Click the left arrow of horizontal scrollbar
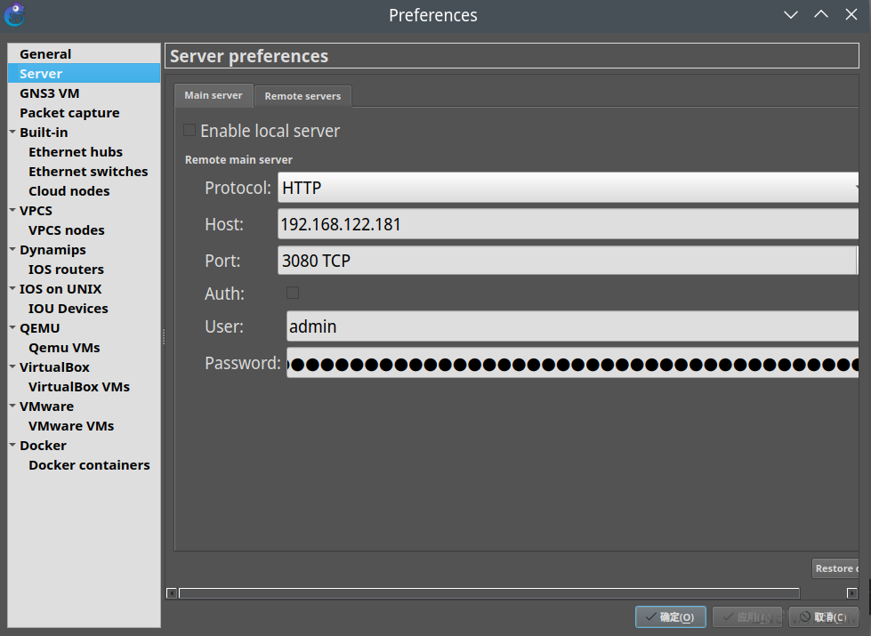Viewport: 871px width, 636px height. coord(172,593)
